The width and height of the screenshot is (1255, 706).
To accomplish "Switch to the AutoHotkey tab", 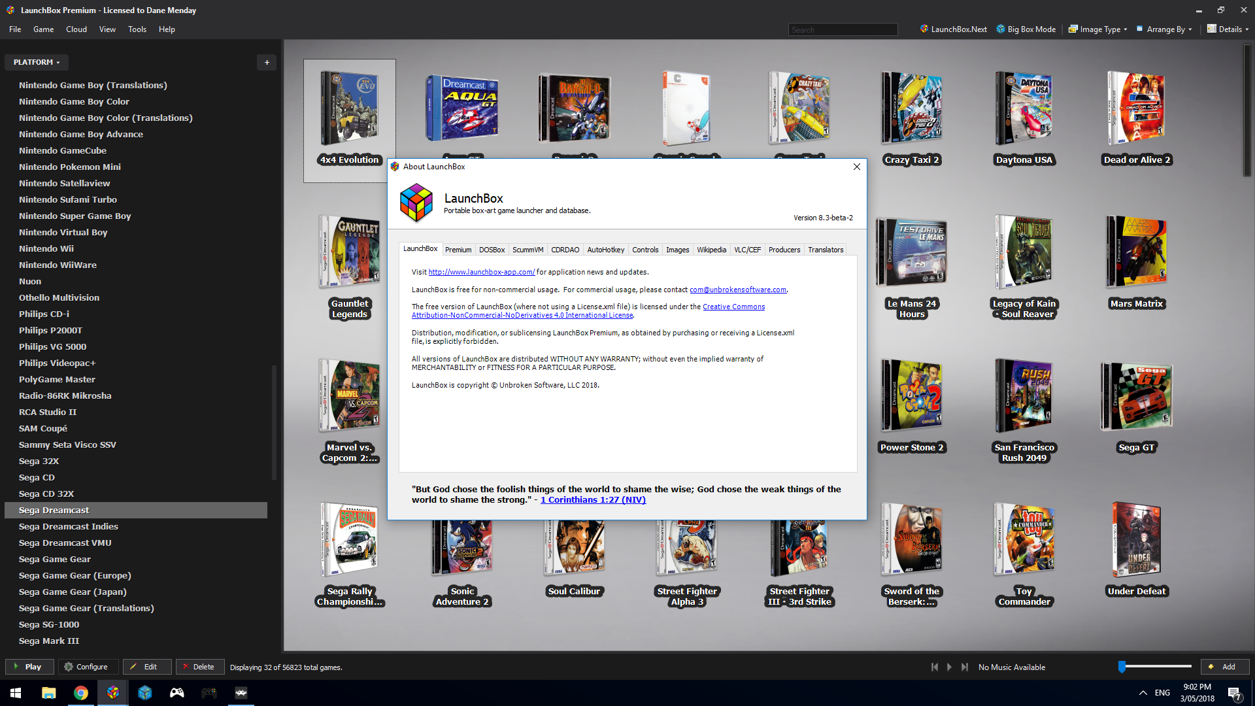I will pos(605,250).
